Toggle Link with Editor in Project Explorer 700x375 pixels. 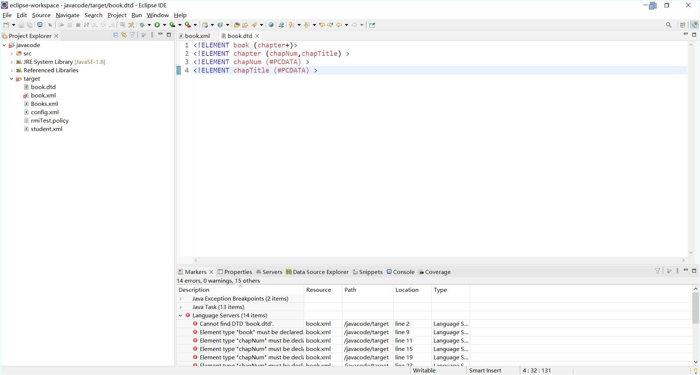(124, 35)
